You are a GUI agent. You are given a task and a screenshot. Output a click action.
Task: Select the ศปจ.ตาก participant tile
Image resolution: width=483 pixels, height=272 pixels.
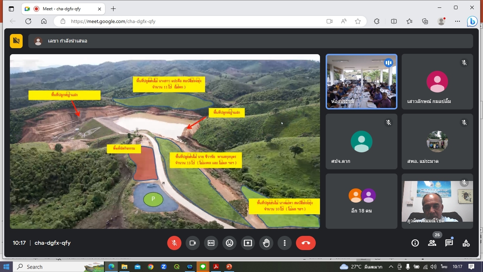click(361, 141)
